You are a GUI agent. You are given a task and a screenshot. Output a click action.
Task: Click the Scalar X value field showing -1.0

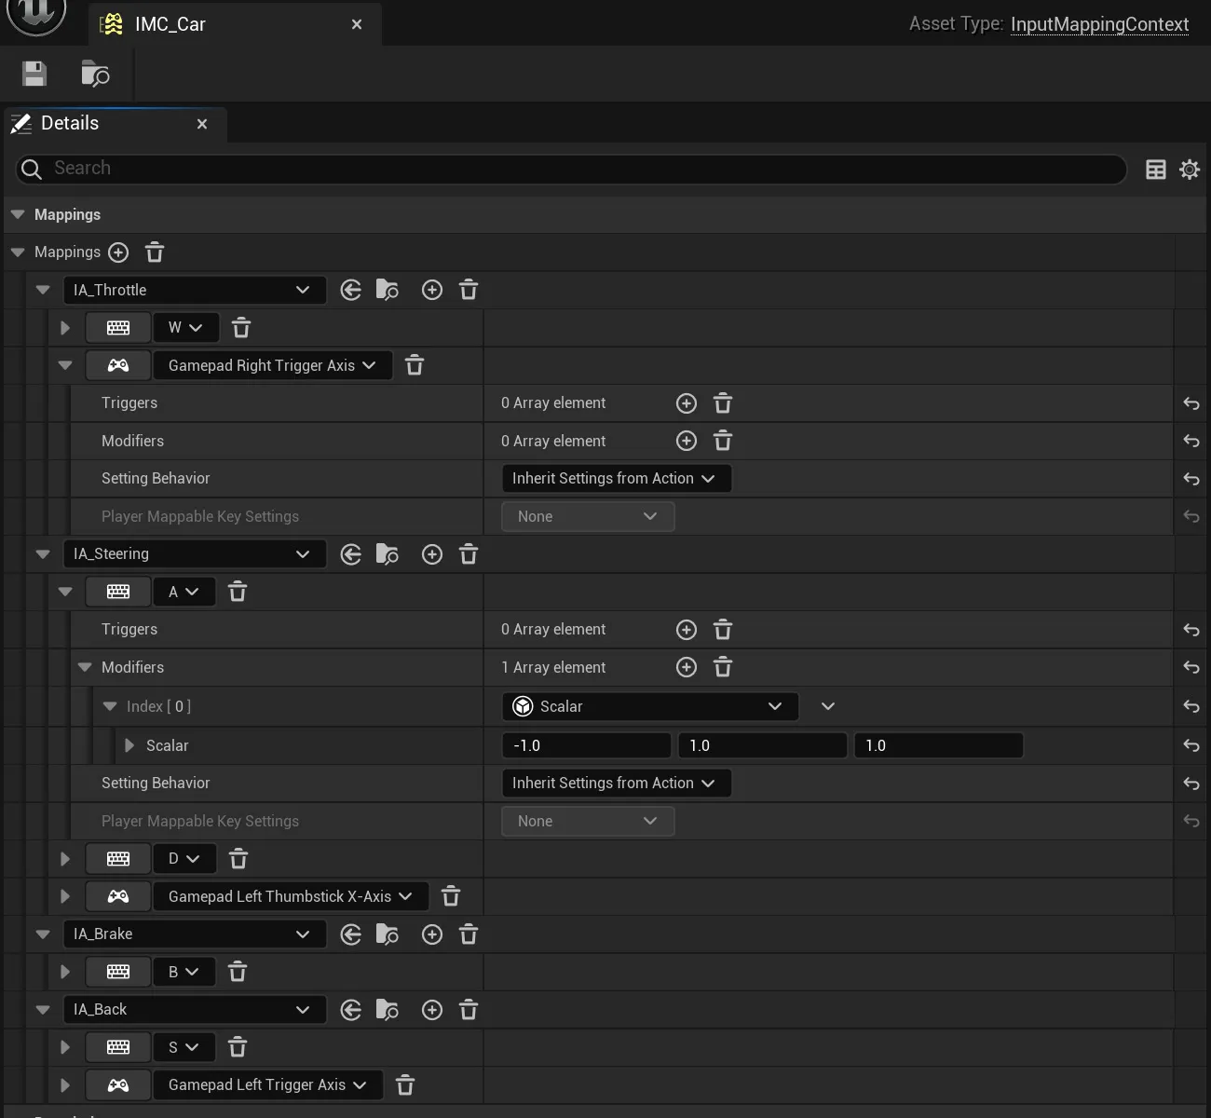click(x=586, y=745)
